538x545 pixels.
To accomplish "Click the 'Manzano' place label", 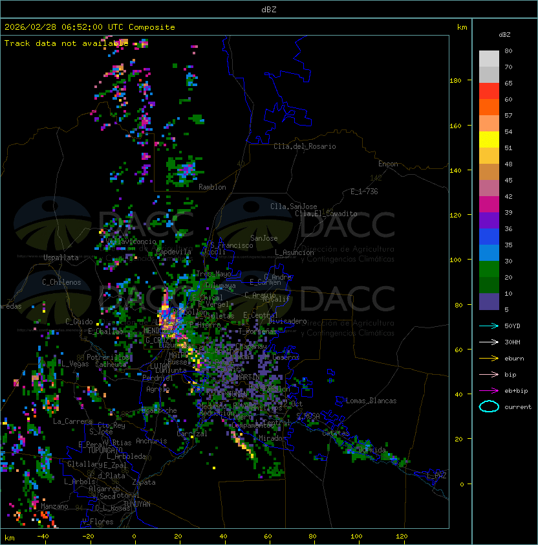I will tap(54, 506).
